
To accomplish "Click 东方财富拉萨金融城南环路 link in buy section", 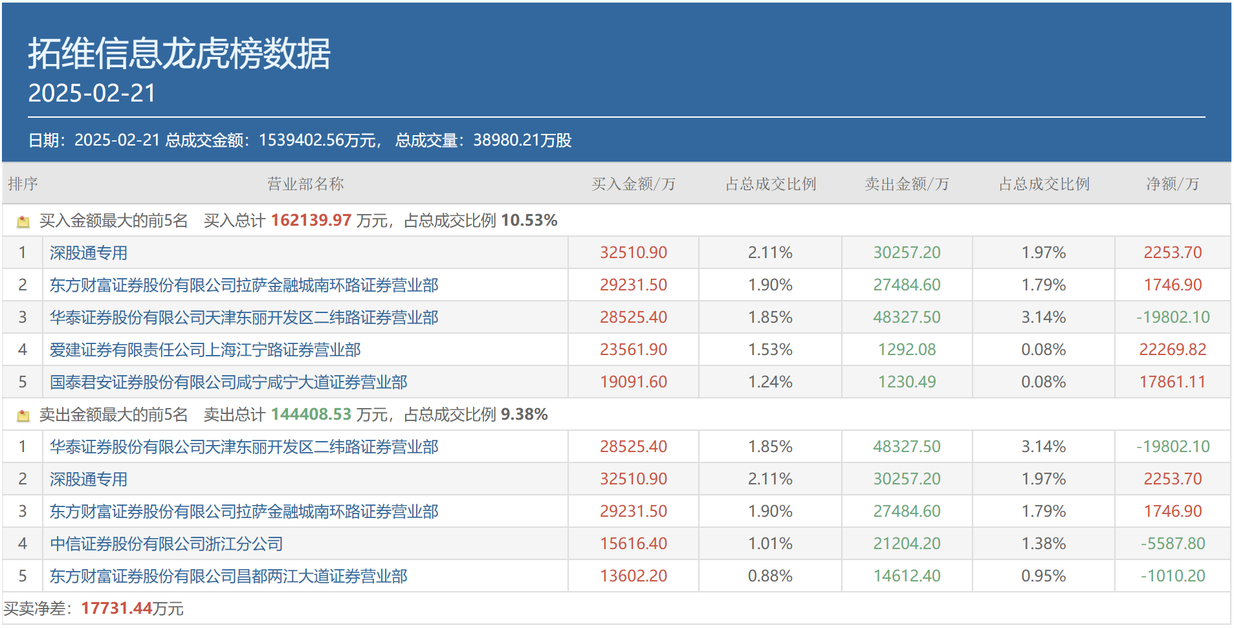I will click(244, 285).
